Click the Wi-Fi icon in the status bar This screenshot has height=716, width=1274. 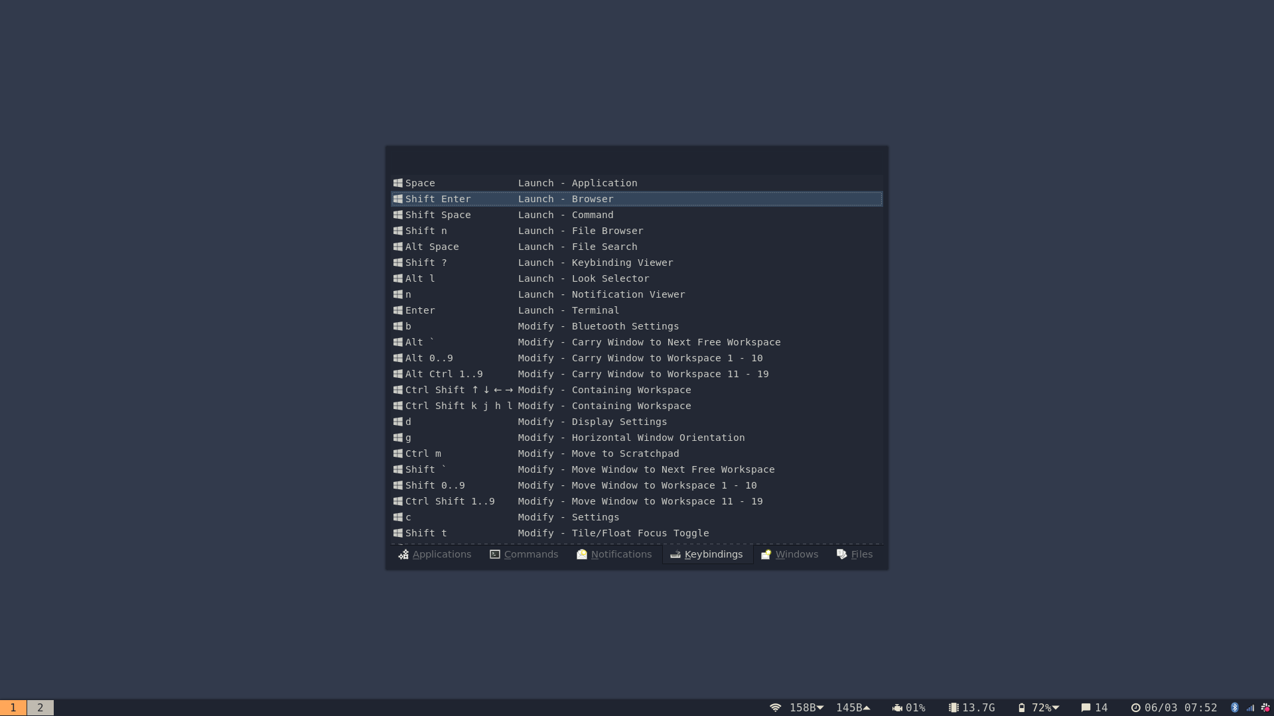(776, 707)
